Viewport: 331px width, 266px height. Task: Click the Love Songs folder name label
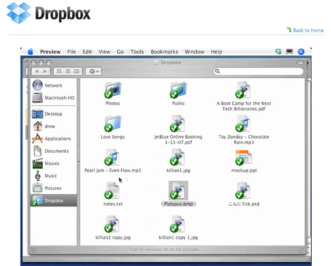[113, 137]
